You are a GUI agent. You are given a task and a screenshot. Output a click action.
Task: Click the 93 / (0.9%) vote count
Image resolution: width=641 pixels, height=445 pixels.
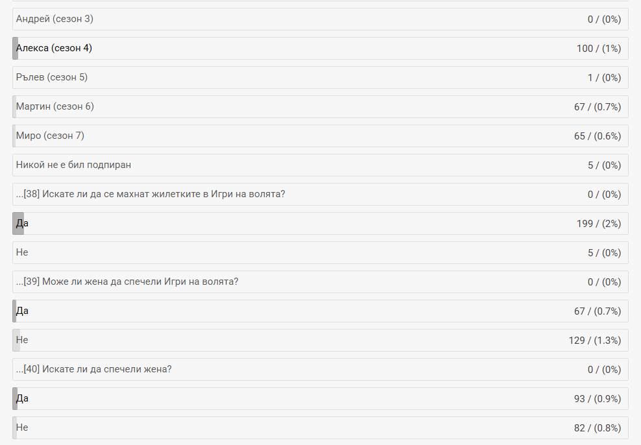597,399
